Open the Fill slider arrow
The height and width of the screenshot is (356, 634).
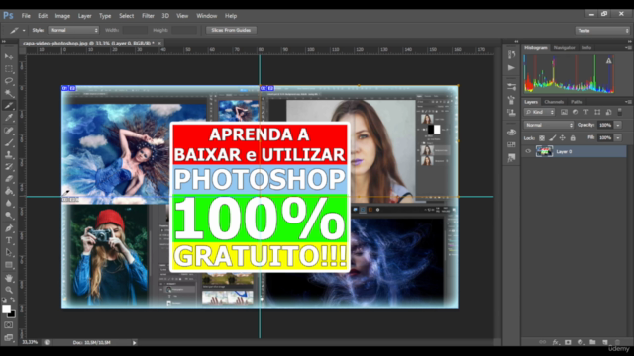tap(618, 138)
